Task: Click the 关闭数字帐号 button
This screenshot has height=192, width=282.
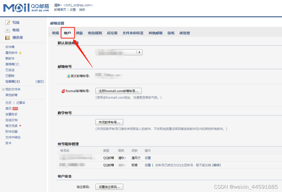Action: 109,122
